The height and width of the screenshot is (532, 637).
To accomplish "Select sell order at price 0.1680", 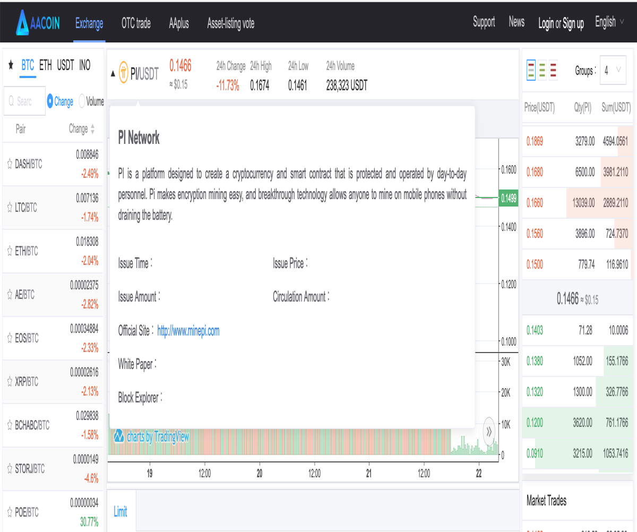I will click(578, 172).
